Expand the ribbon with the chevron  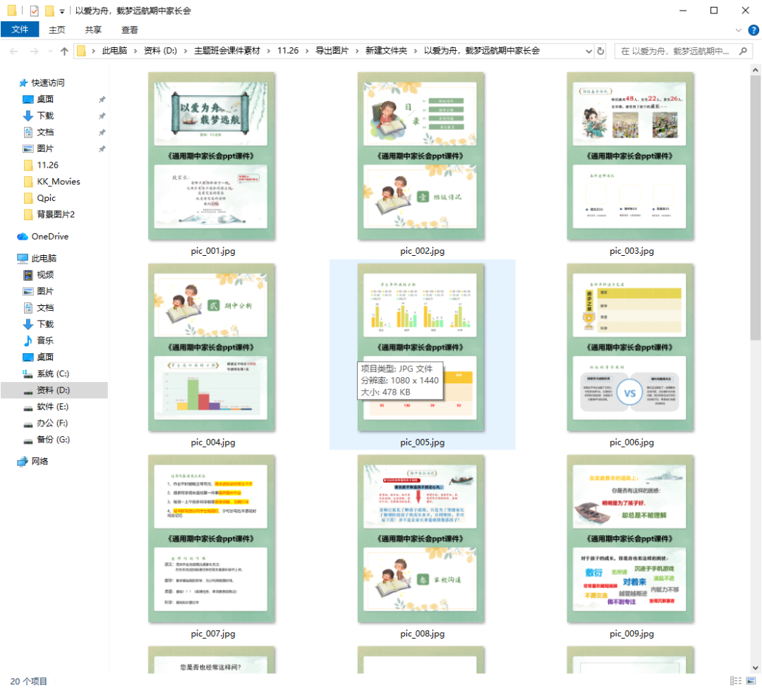[739, 30]
